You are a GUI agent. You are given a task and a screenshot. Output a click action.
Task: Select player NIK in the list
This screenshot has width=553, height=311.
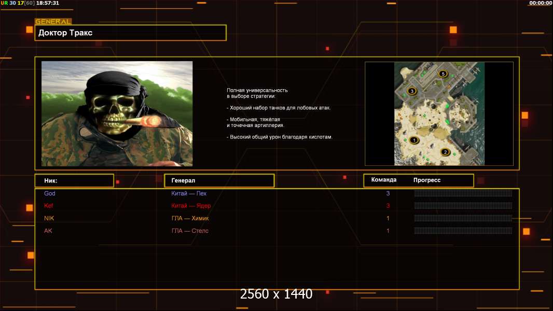coord(49,218)
